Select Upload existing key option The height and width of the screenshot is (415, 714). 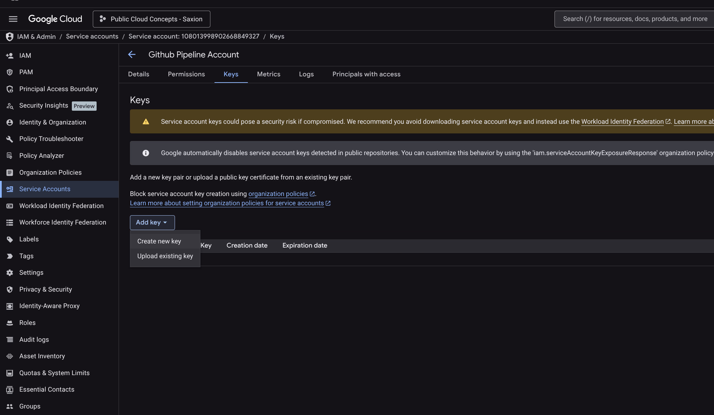coord(165,256)
